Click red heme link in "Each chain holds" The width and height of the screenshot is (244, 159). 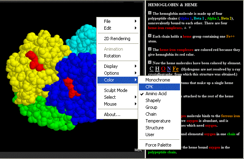coord(187,37)
